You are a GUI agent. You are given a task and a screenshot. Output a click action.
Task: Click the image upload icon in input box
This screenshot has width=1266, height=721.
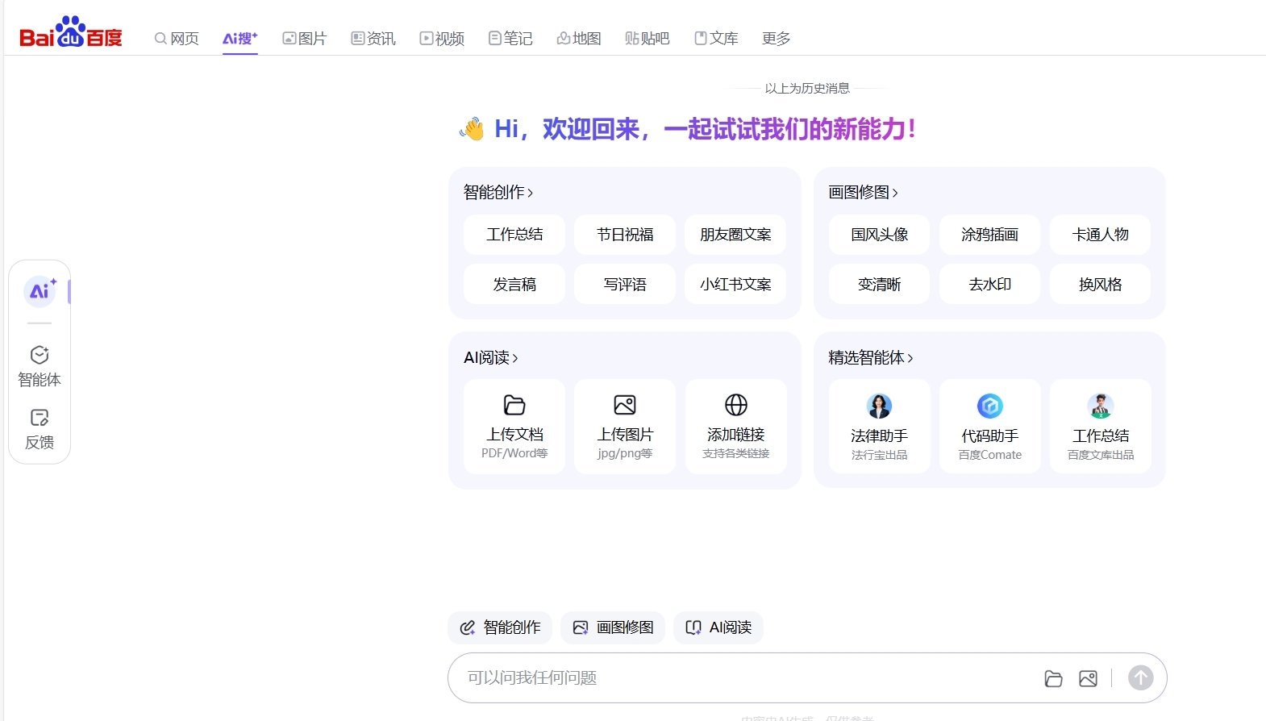[1088, 678]
